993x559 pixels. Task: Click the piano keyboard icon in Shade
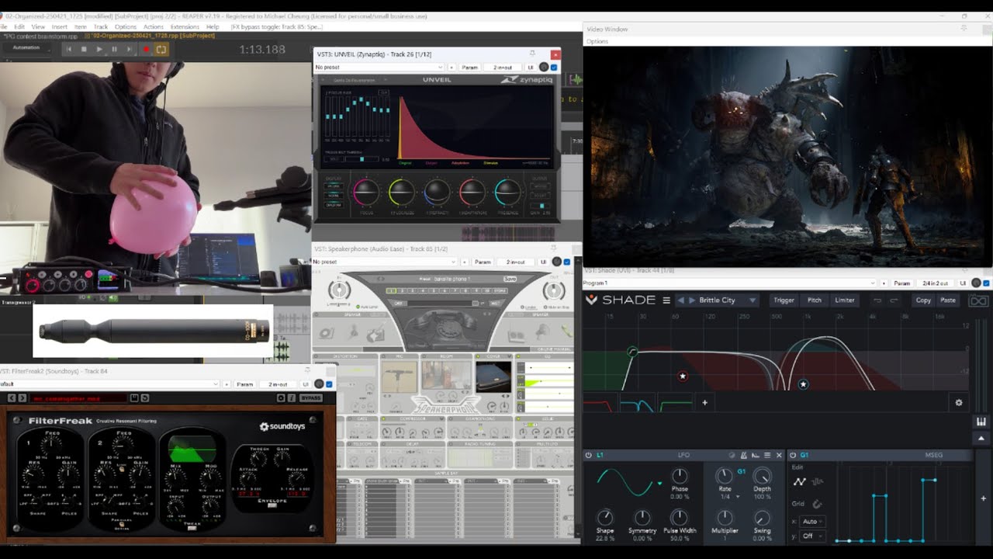[x=981, y=422]
